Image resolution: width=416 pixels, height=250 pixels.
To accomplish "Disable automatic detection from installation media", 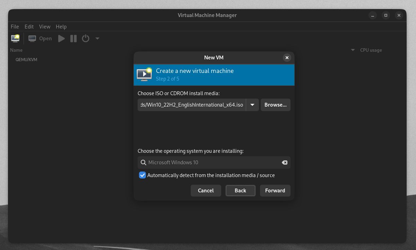I will tap(142, 175).
